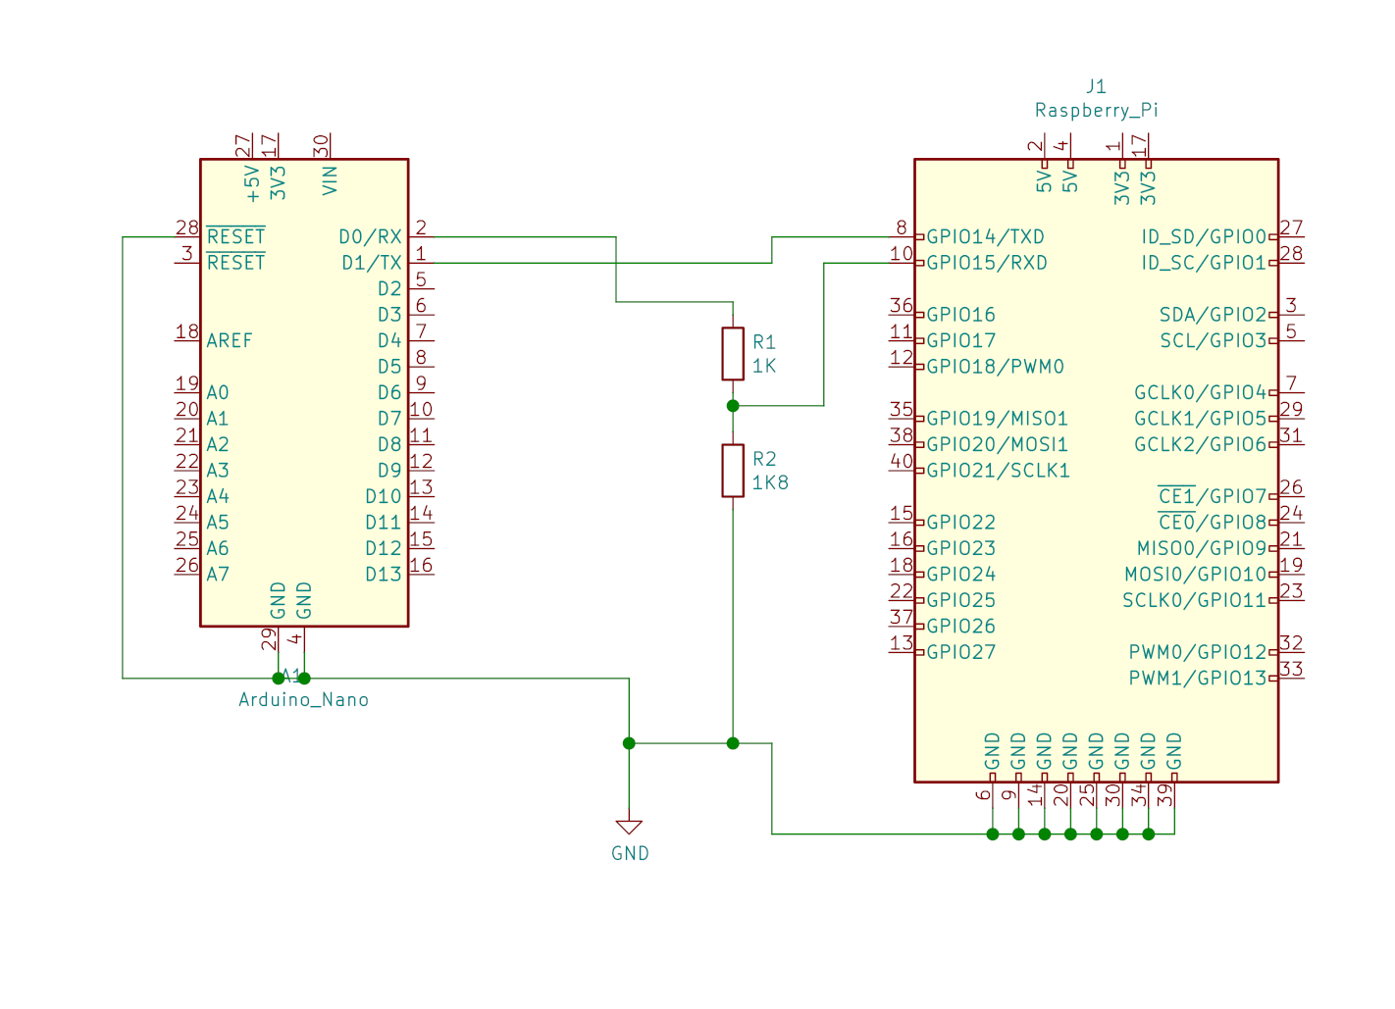Click the GND power symbol triangle
This screenshot has height=1009, width=1395.
tap(629, 828)
